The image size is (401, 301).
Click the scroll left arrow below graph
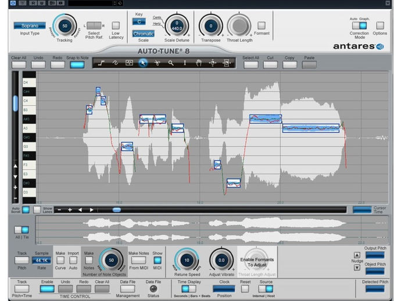[x=80, y=210]
